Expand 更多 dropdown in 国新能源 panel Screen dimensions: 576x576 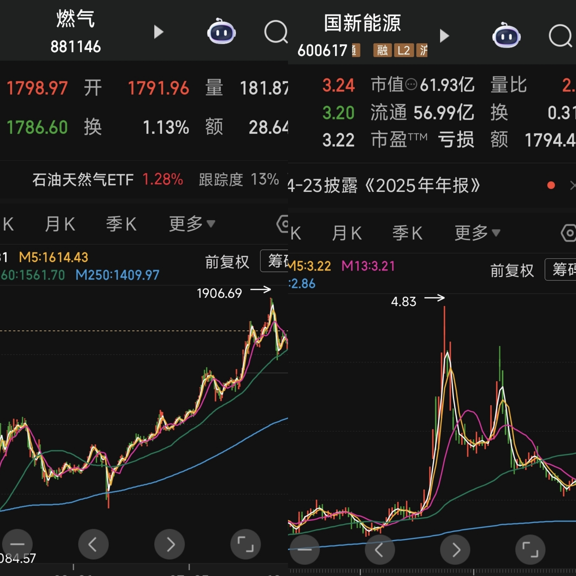coord(477,233)
